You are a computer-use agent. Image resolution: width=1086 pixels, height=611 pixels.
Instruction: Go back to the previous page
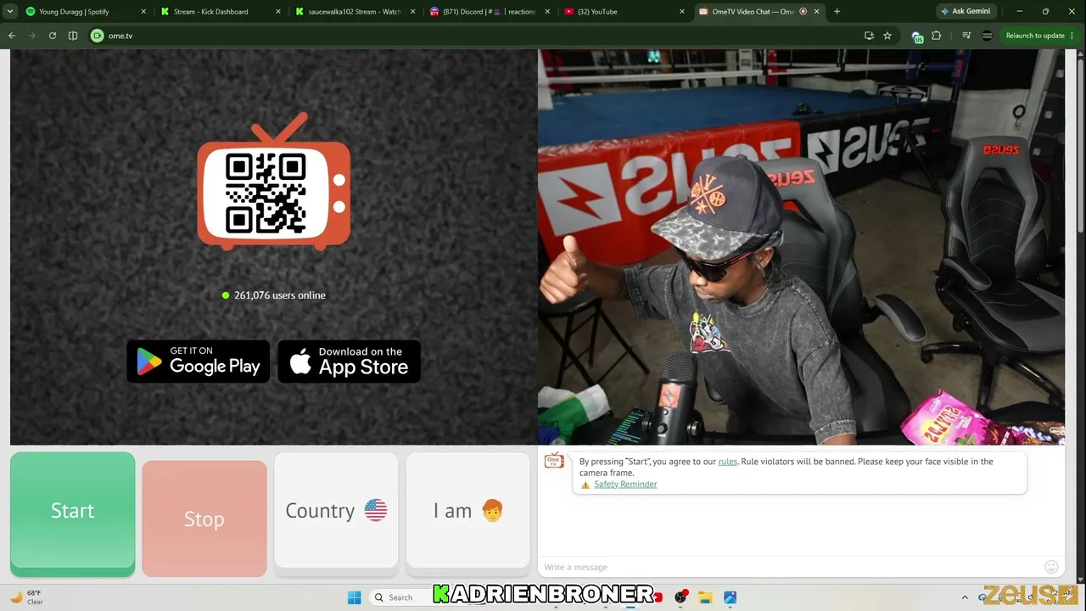[12, 36]
